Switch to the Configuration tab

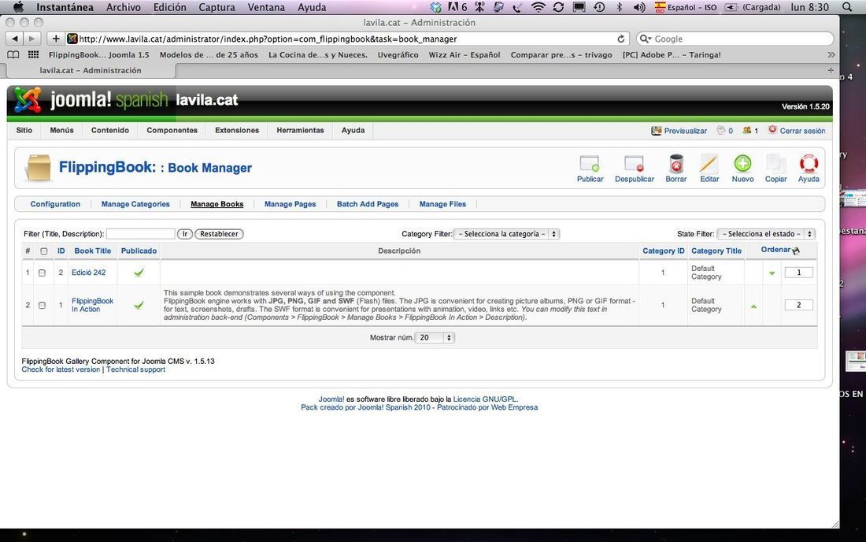pos(55,204)
